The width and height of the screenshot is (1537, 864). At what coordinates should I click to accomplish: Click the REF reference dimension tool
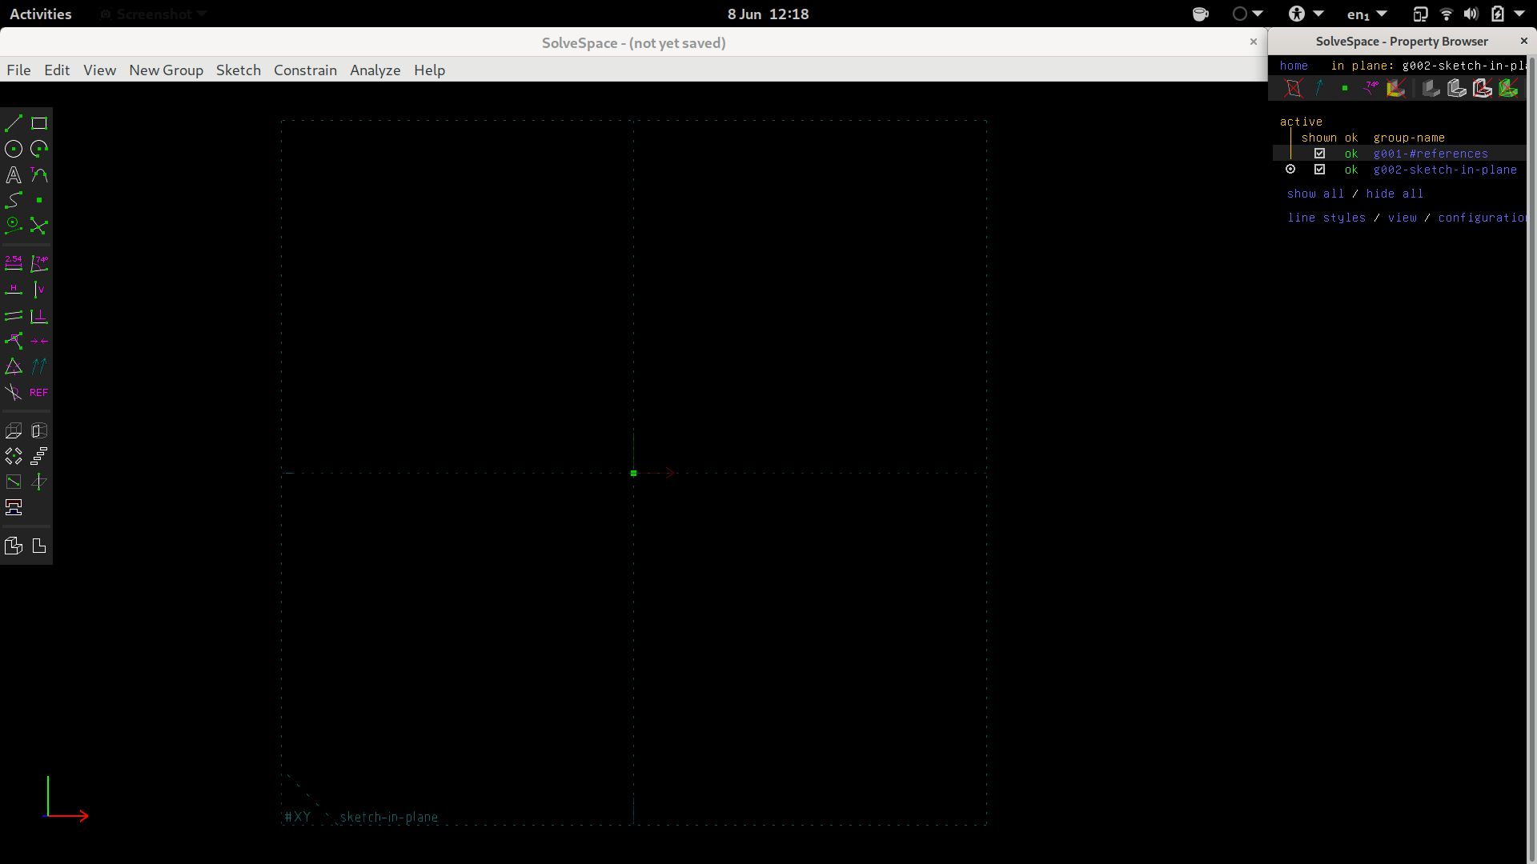pos(38,392)
